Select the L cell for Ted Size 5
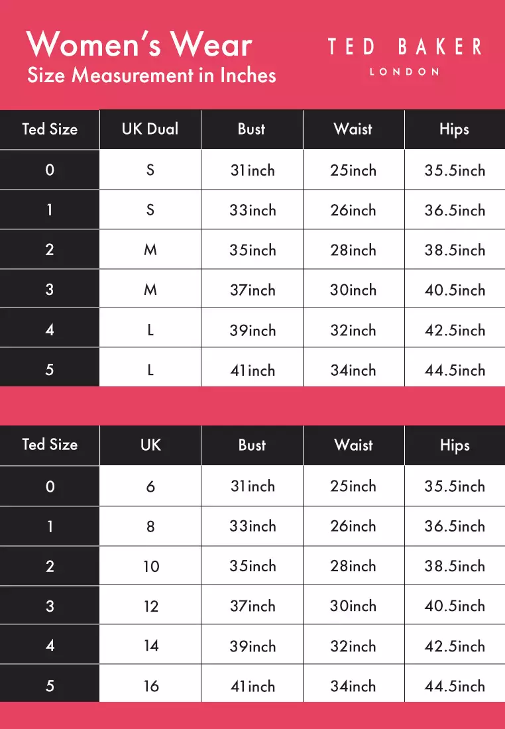 pos(150,370)
